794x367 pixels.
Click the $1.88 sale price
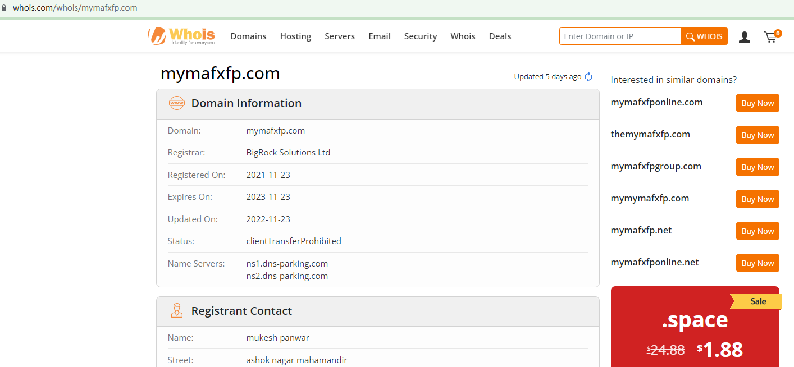(x=720, y=350)
